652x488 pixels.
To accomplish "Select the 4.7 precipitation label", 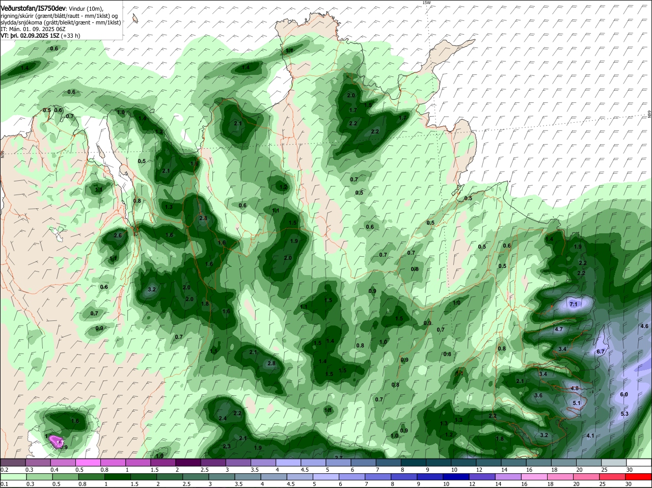I will point(558,329).
